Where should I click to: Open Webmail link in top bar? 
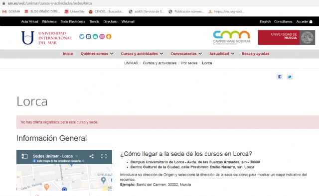coord(128,21)
